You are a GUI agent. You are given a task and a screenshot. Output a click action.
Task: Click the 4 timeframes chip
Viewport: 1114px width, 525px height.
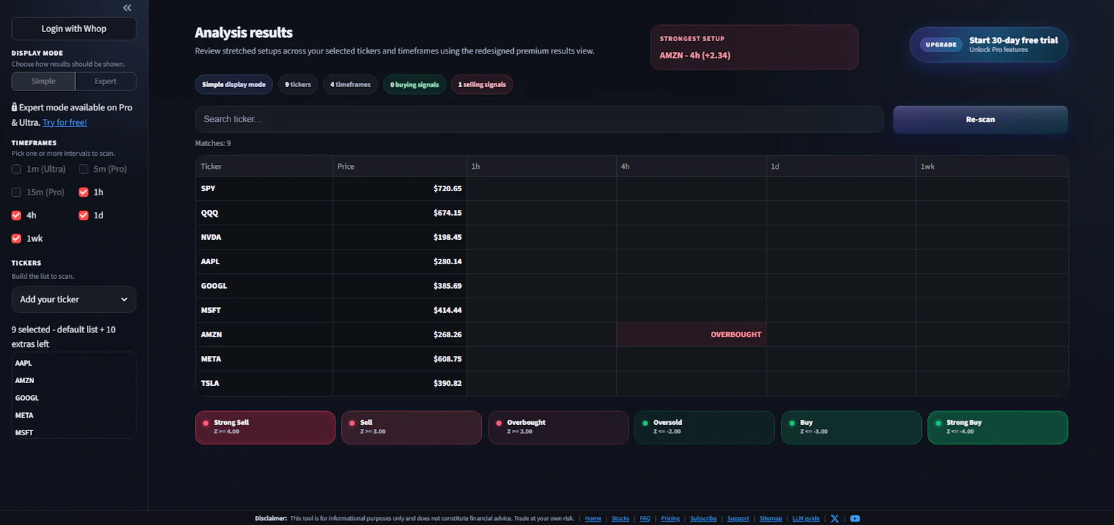[350, 84]
